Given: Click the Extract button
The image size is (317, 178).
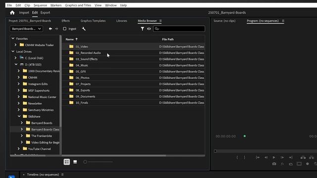Looking at the screenshot, I should pyautogui.click(x=312, y=157).
